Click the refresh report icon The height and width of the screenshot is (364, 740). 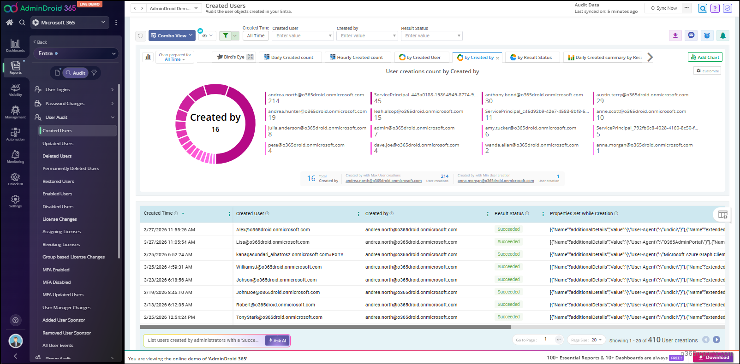(x=141, y=35)
